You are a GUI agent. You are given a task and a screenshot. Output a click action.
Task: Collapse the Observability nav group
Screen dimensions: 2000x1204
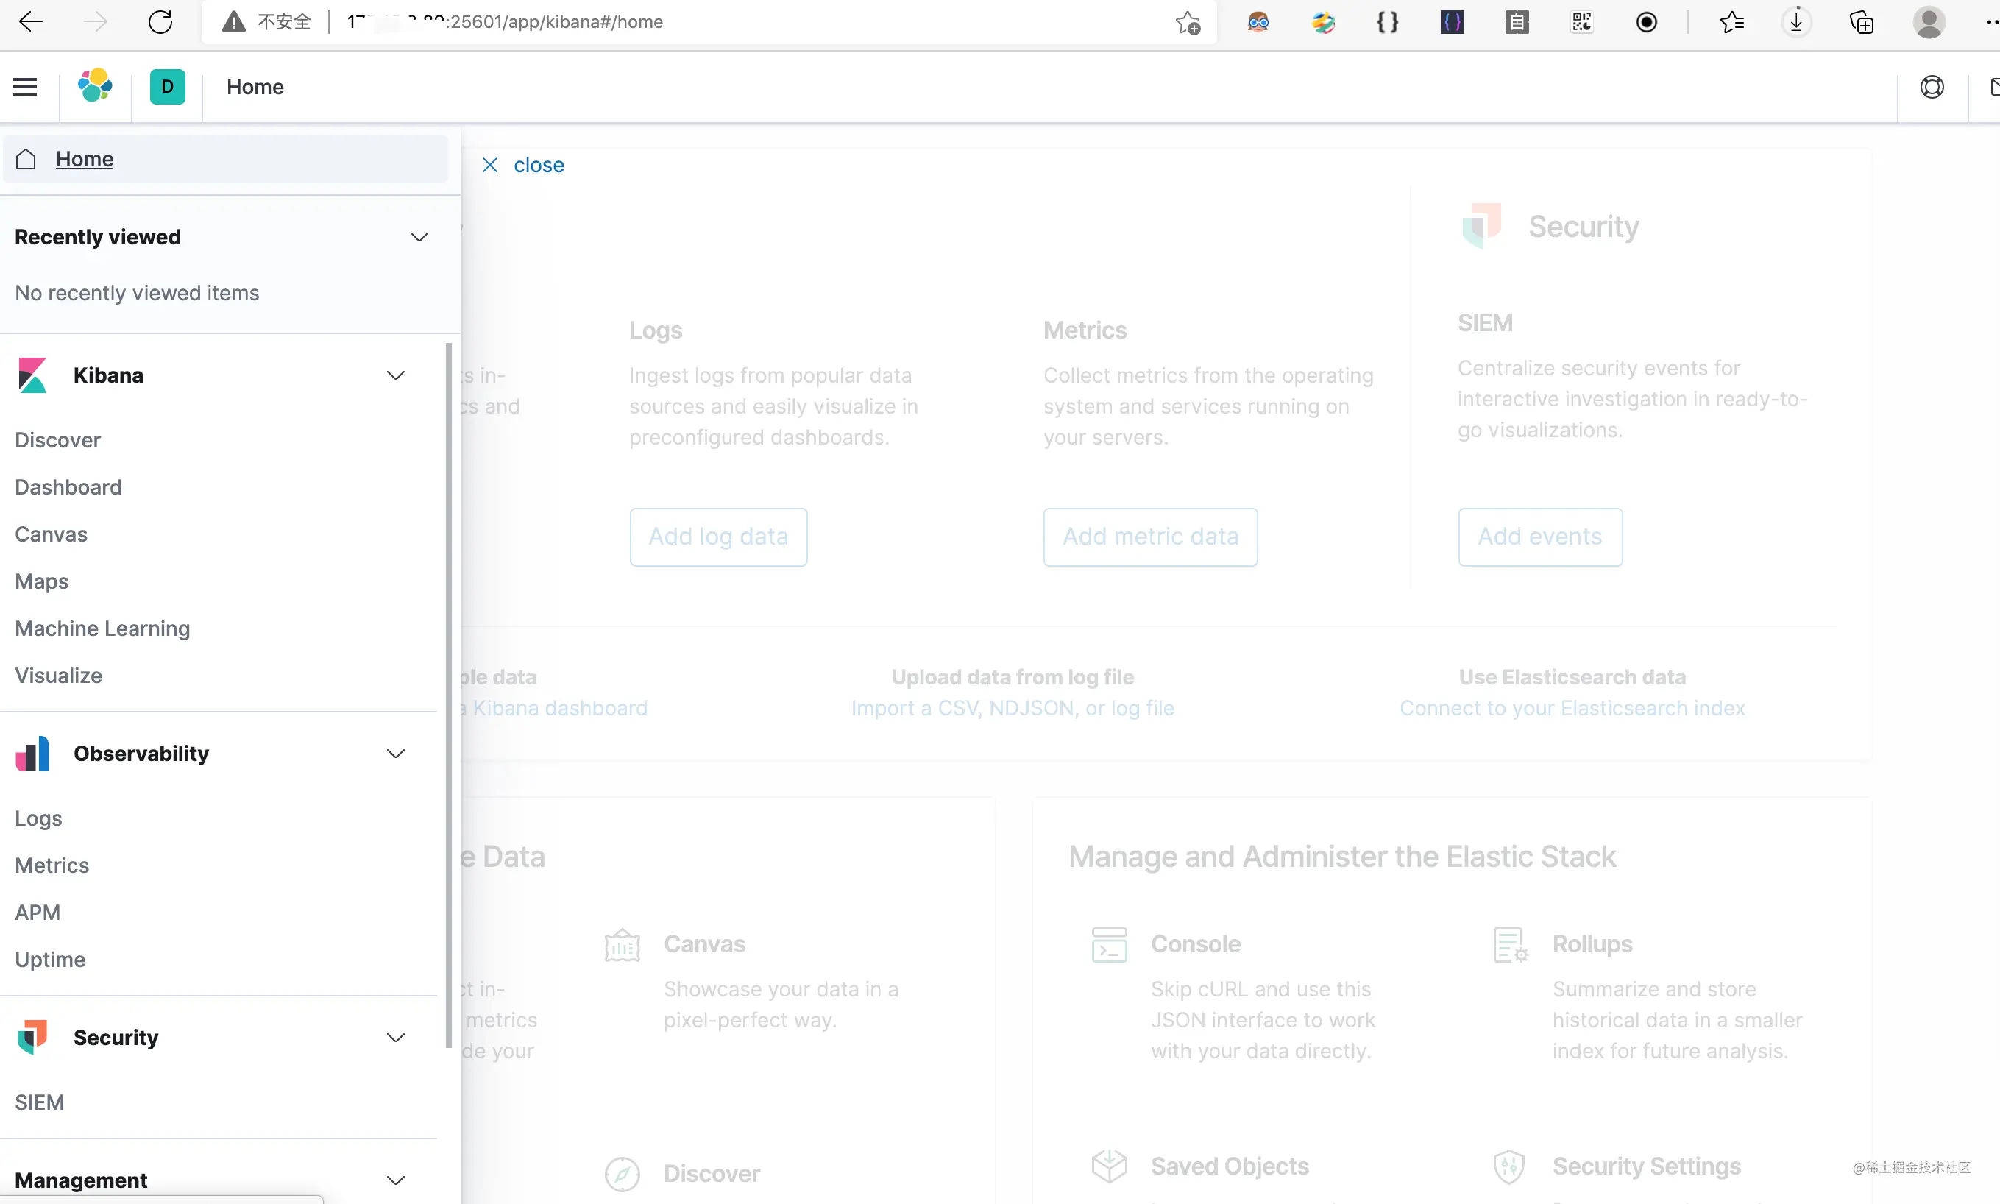395,754
